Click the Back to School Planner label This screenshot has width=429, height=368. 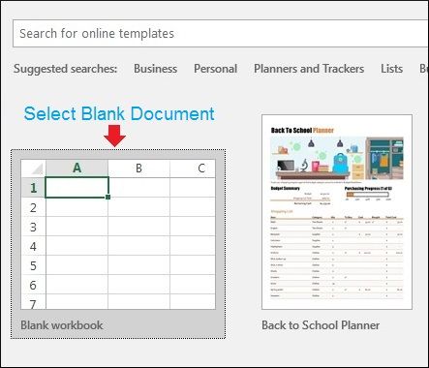click(x=321, y=325)
